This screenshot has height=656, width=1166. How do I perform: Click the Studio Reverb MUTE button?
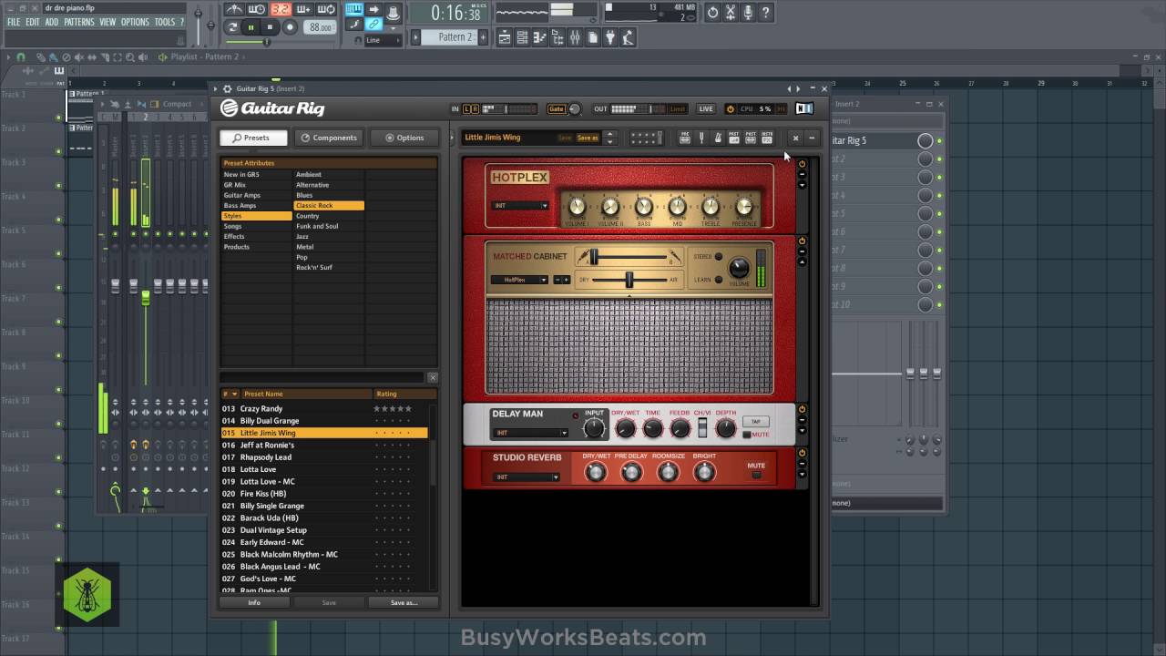click(756, 475)
